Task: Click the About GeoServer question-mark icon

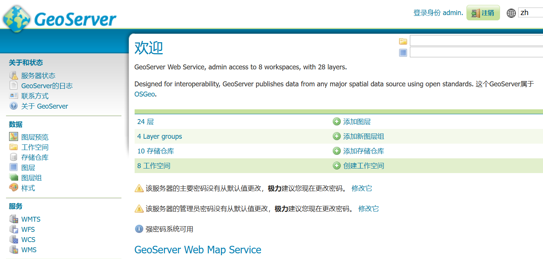Action: click(14, 106)
